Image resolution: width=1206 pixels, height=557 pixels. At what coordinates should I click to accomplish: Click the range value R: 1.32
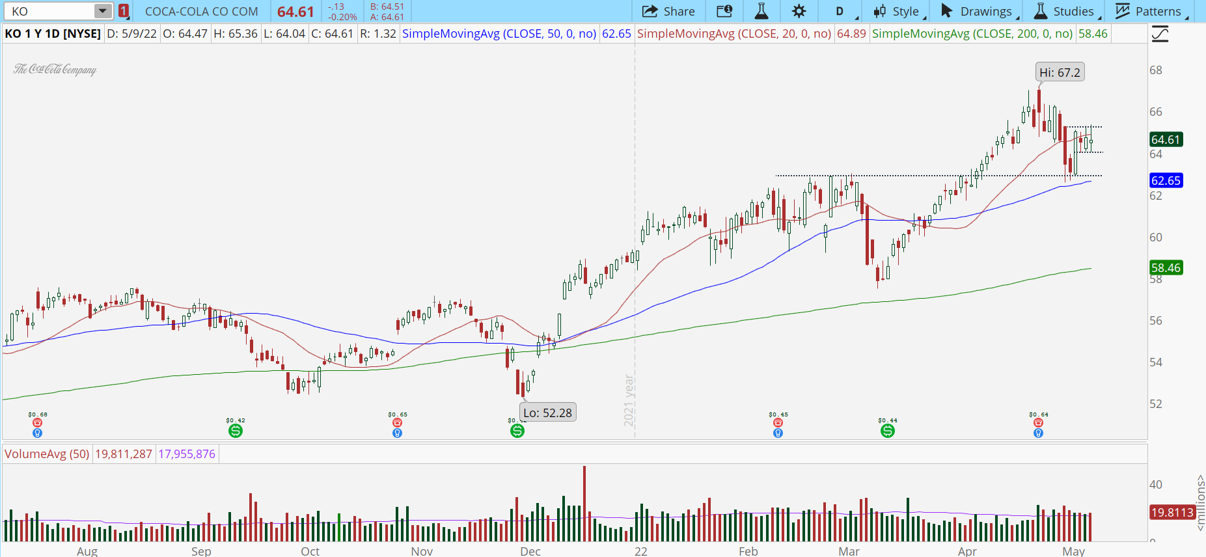coord(378,33)
